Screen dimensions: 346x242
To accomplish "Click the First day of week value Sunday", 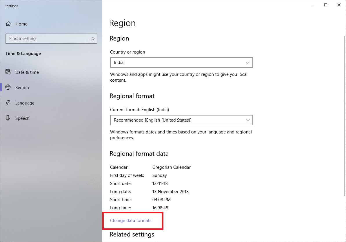I will [160, 175].
